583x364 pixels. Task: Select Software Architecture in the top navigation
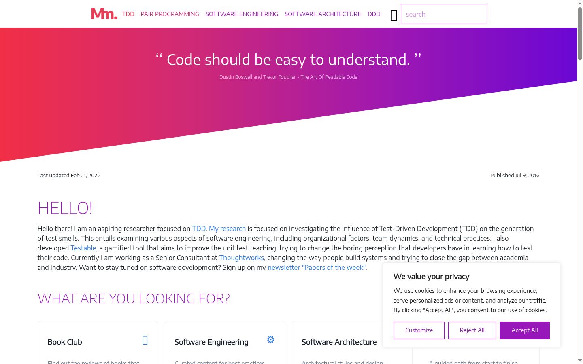coord(323,14)
